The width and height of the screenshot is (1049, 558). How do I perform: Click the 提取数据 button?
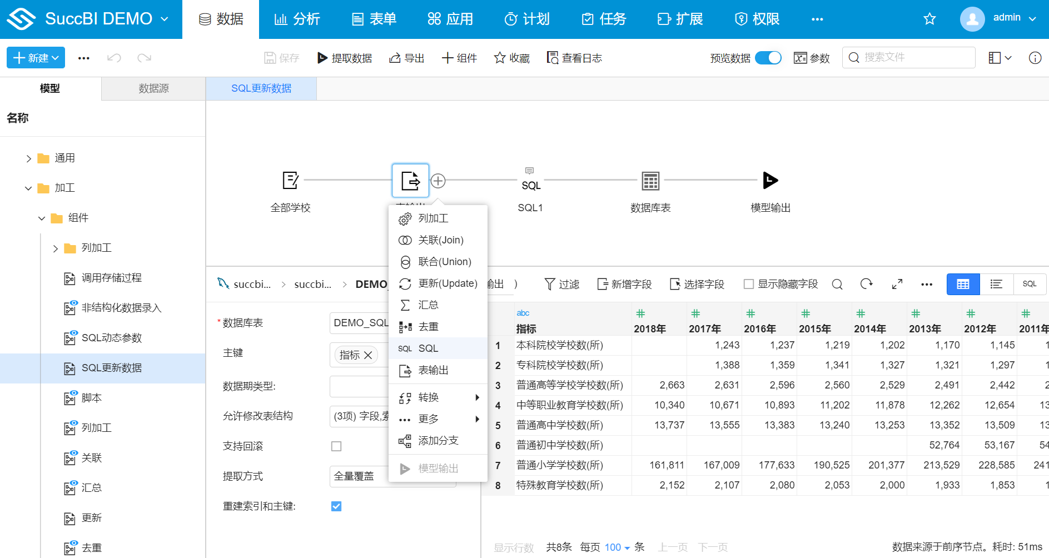point(345,58)
